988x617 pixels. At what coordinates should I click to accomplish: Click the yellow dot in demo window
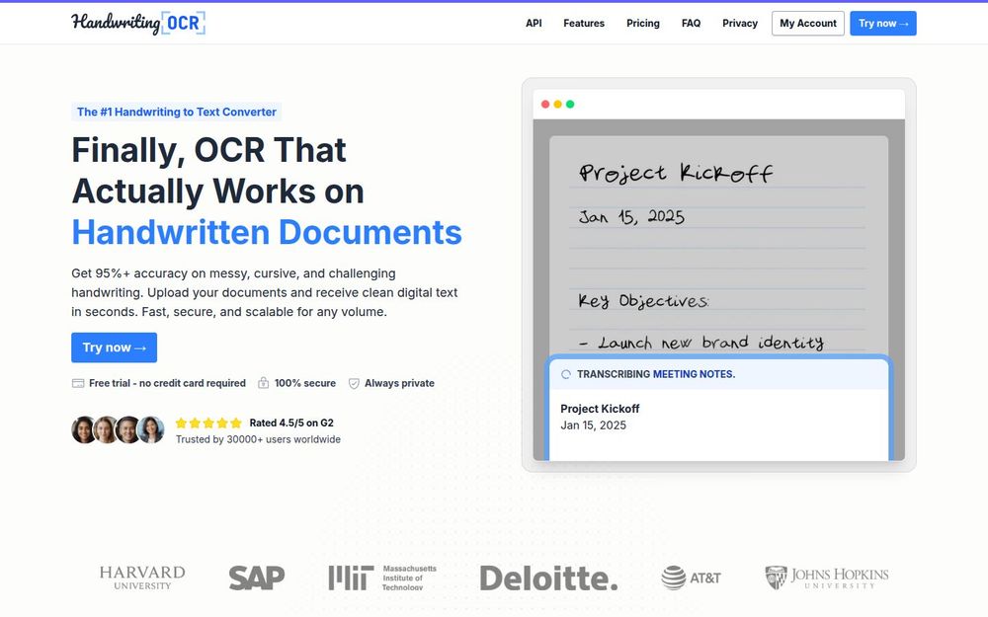(557, 105)
